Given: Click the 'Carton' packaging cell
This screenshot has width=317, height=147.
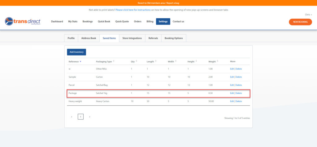Looking at the screenshot, I should (x=100, y=77).
